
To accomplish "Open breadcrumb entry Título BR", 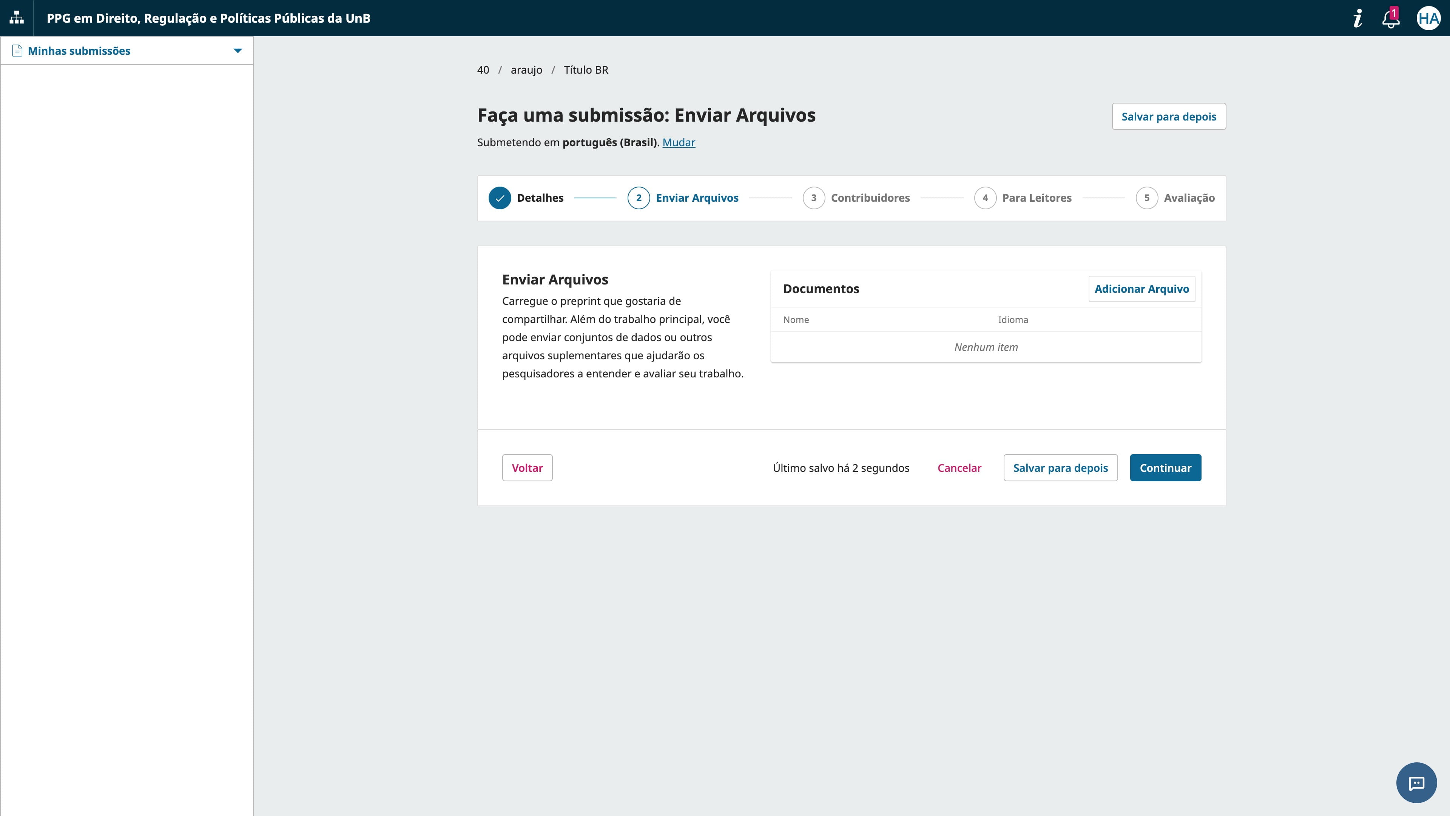I will click(x=586, y=70).
